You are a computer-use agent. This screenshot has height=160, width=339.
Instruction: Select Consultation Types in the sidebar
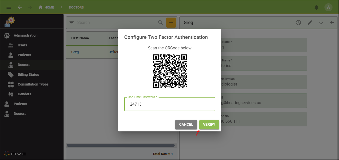coord(33,84)
